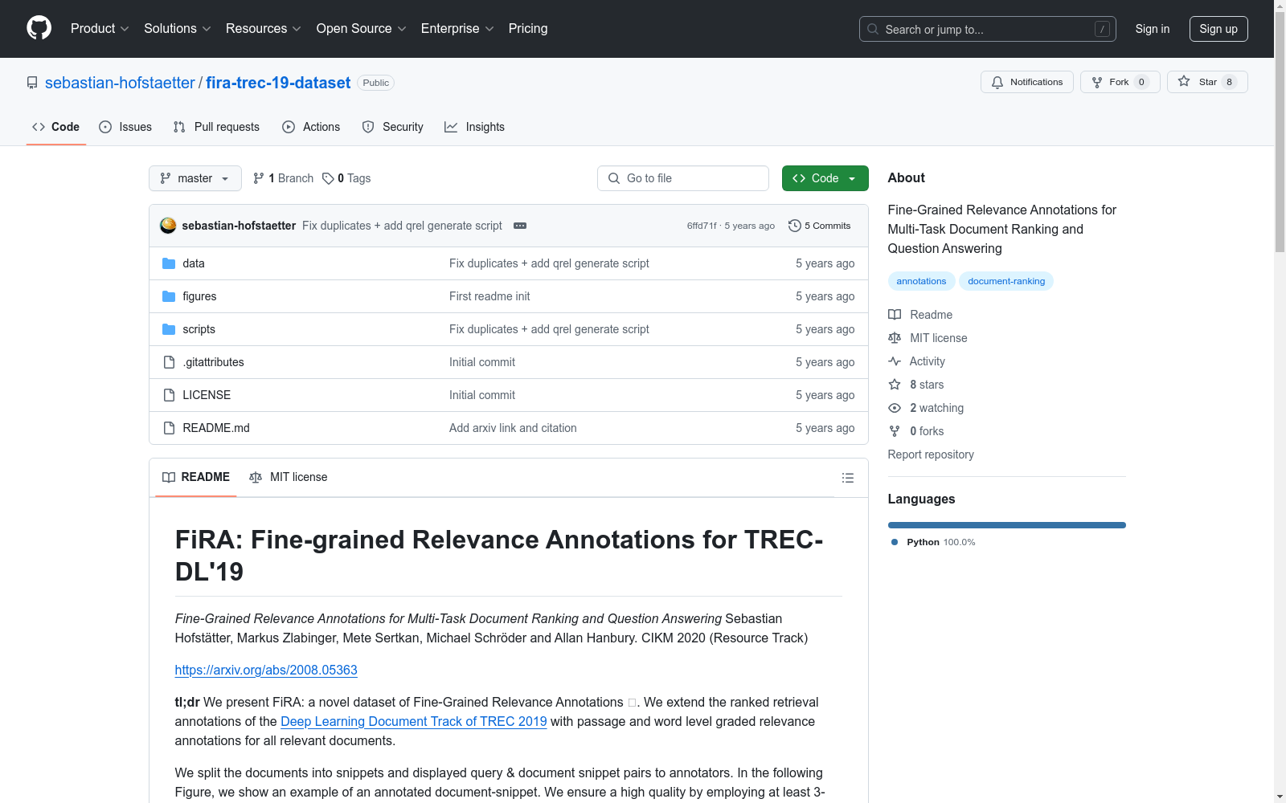Viewport: 1286px width, 803px height.
Task: Click the slash shortcut icon in search
Action: click(x=1102, y=29)
